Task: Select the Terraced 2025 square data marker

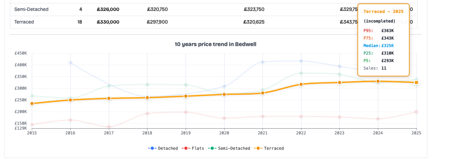Action: pyautogui.click(x=416, y=83)
